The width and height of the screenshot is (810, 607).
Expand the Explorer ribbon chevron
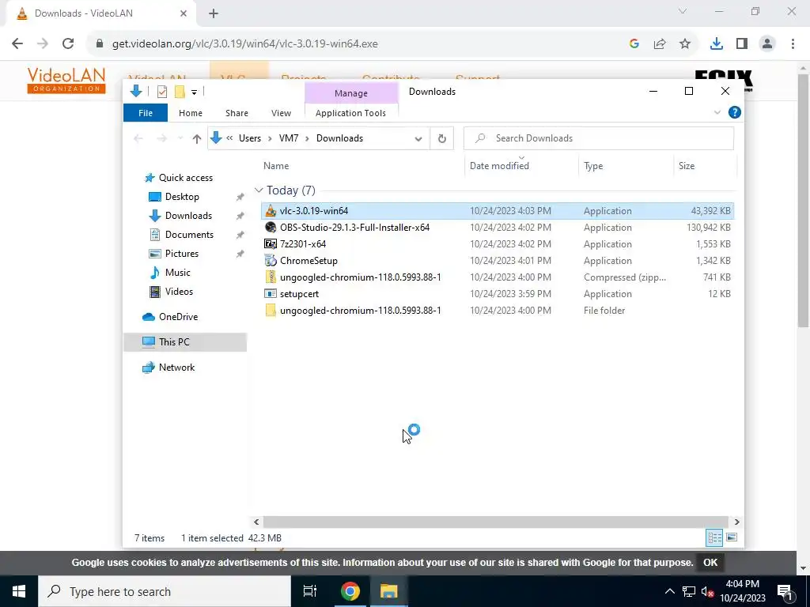pyautogui.click(x=717, y=112)
